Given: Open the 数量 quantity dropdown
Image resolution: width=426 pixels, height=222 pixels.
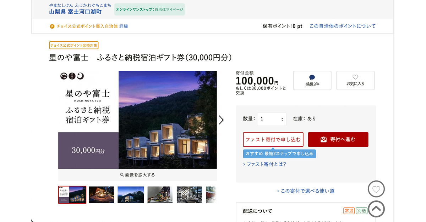Looking at the screenshot, I should coord(272,119).
